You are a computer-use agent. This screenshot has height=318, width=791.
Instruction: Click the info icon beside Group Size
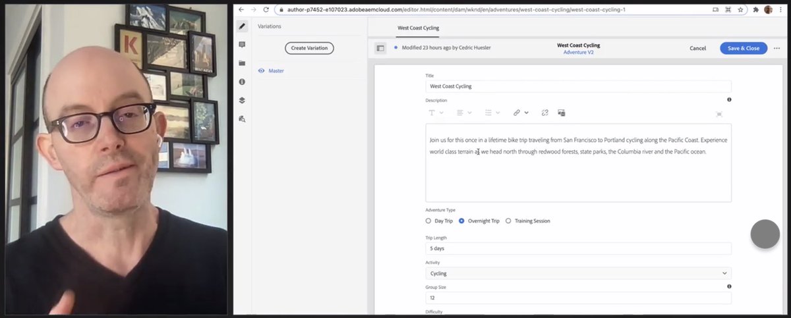point(729,286)
